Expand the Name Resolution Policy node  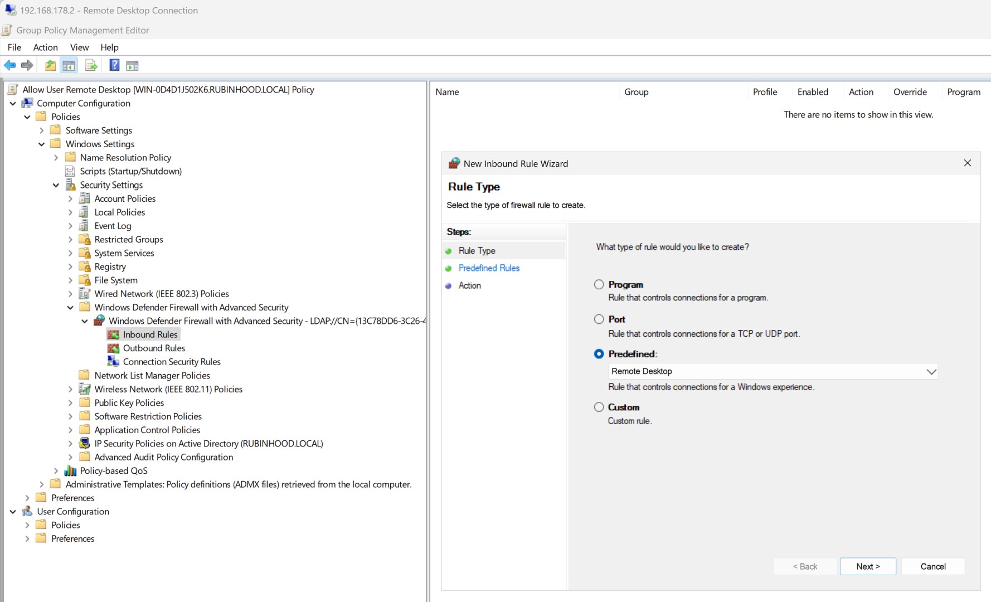point(56,158)
